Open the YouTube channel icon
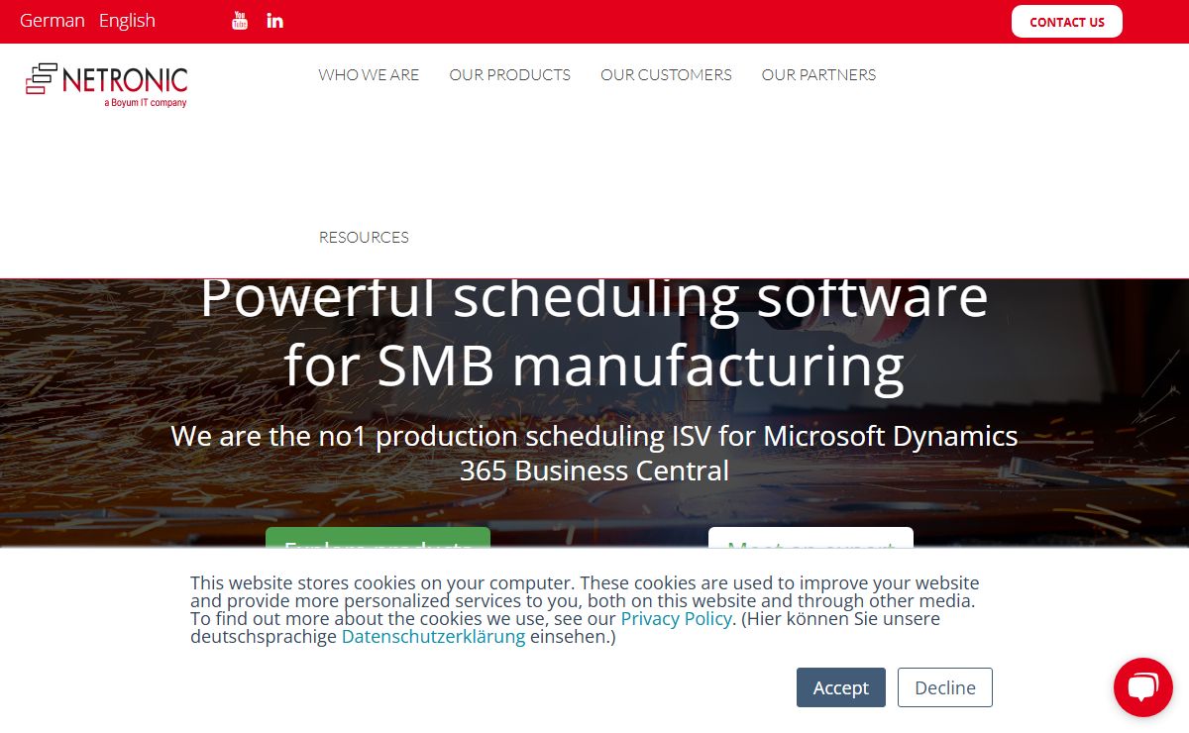 coord(240,20)
